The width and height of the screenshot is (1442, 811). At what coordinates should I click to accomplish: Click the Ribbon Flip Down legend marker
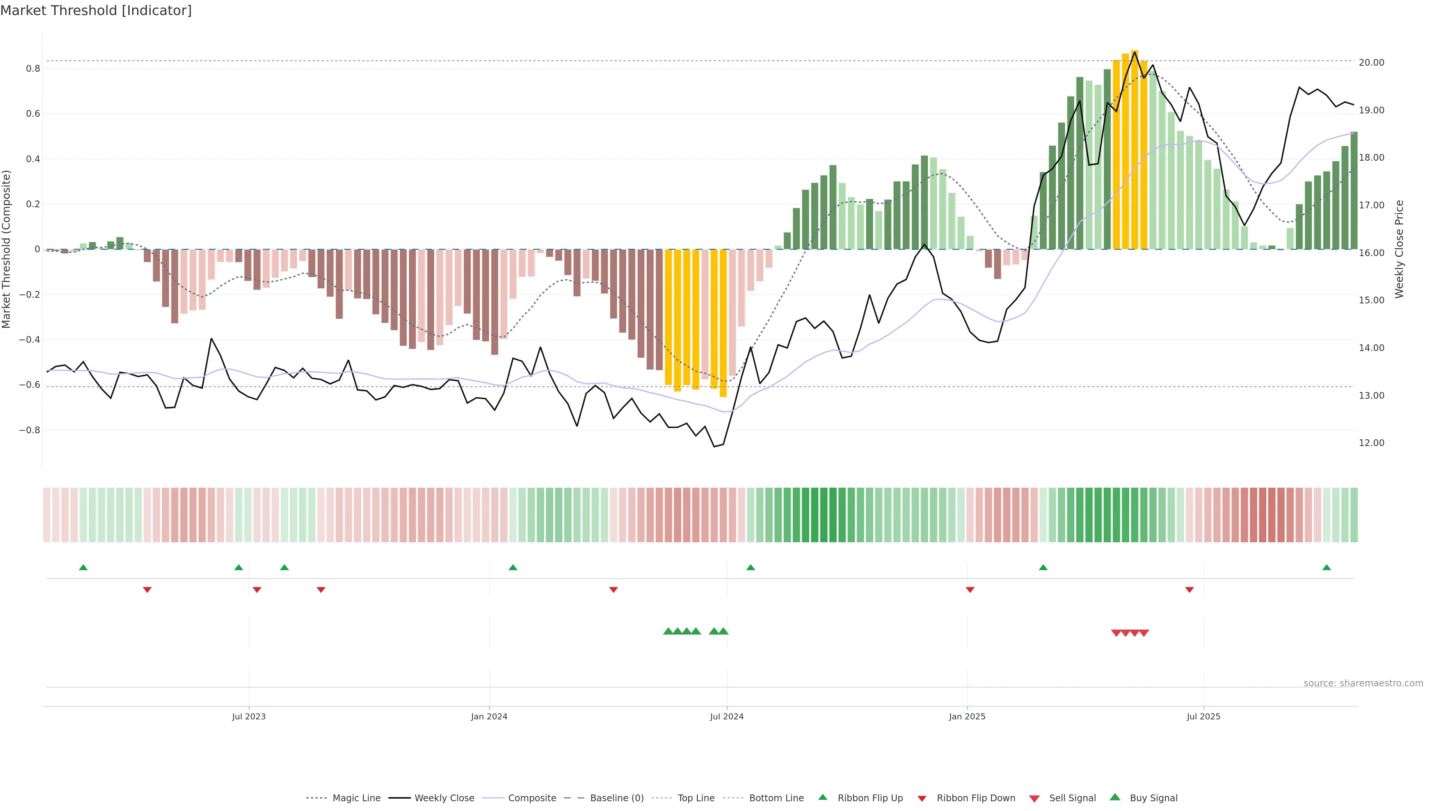tap(922, 799)
